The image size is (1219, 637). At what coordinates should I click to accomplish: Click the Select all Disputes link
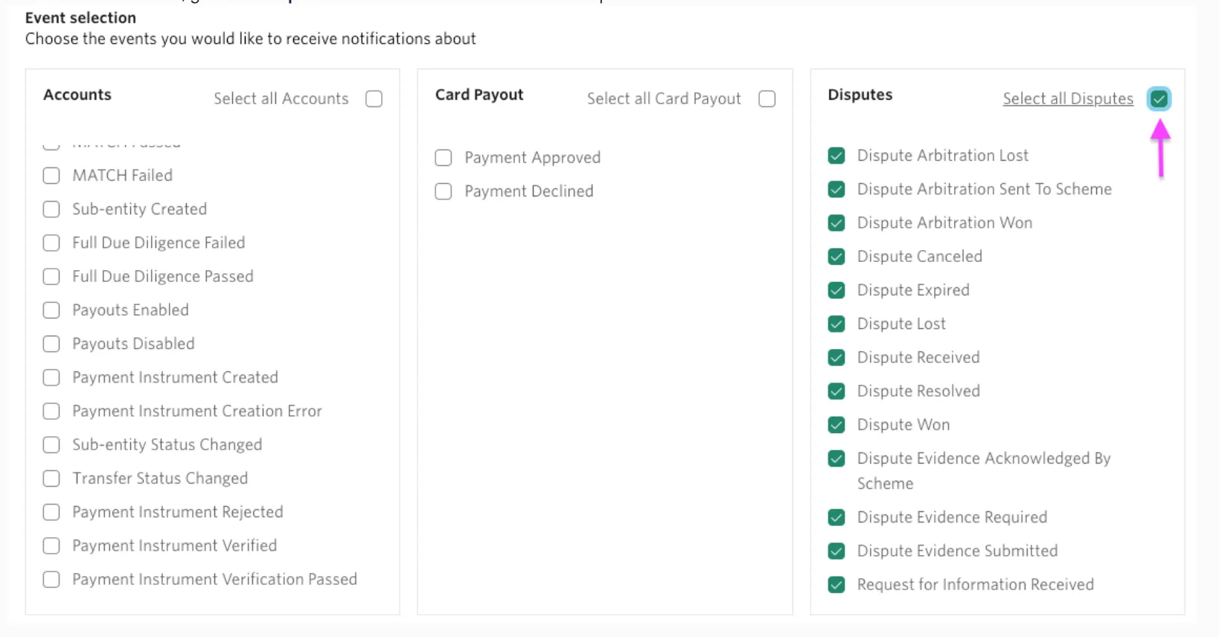(1068, 99)
